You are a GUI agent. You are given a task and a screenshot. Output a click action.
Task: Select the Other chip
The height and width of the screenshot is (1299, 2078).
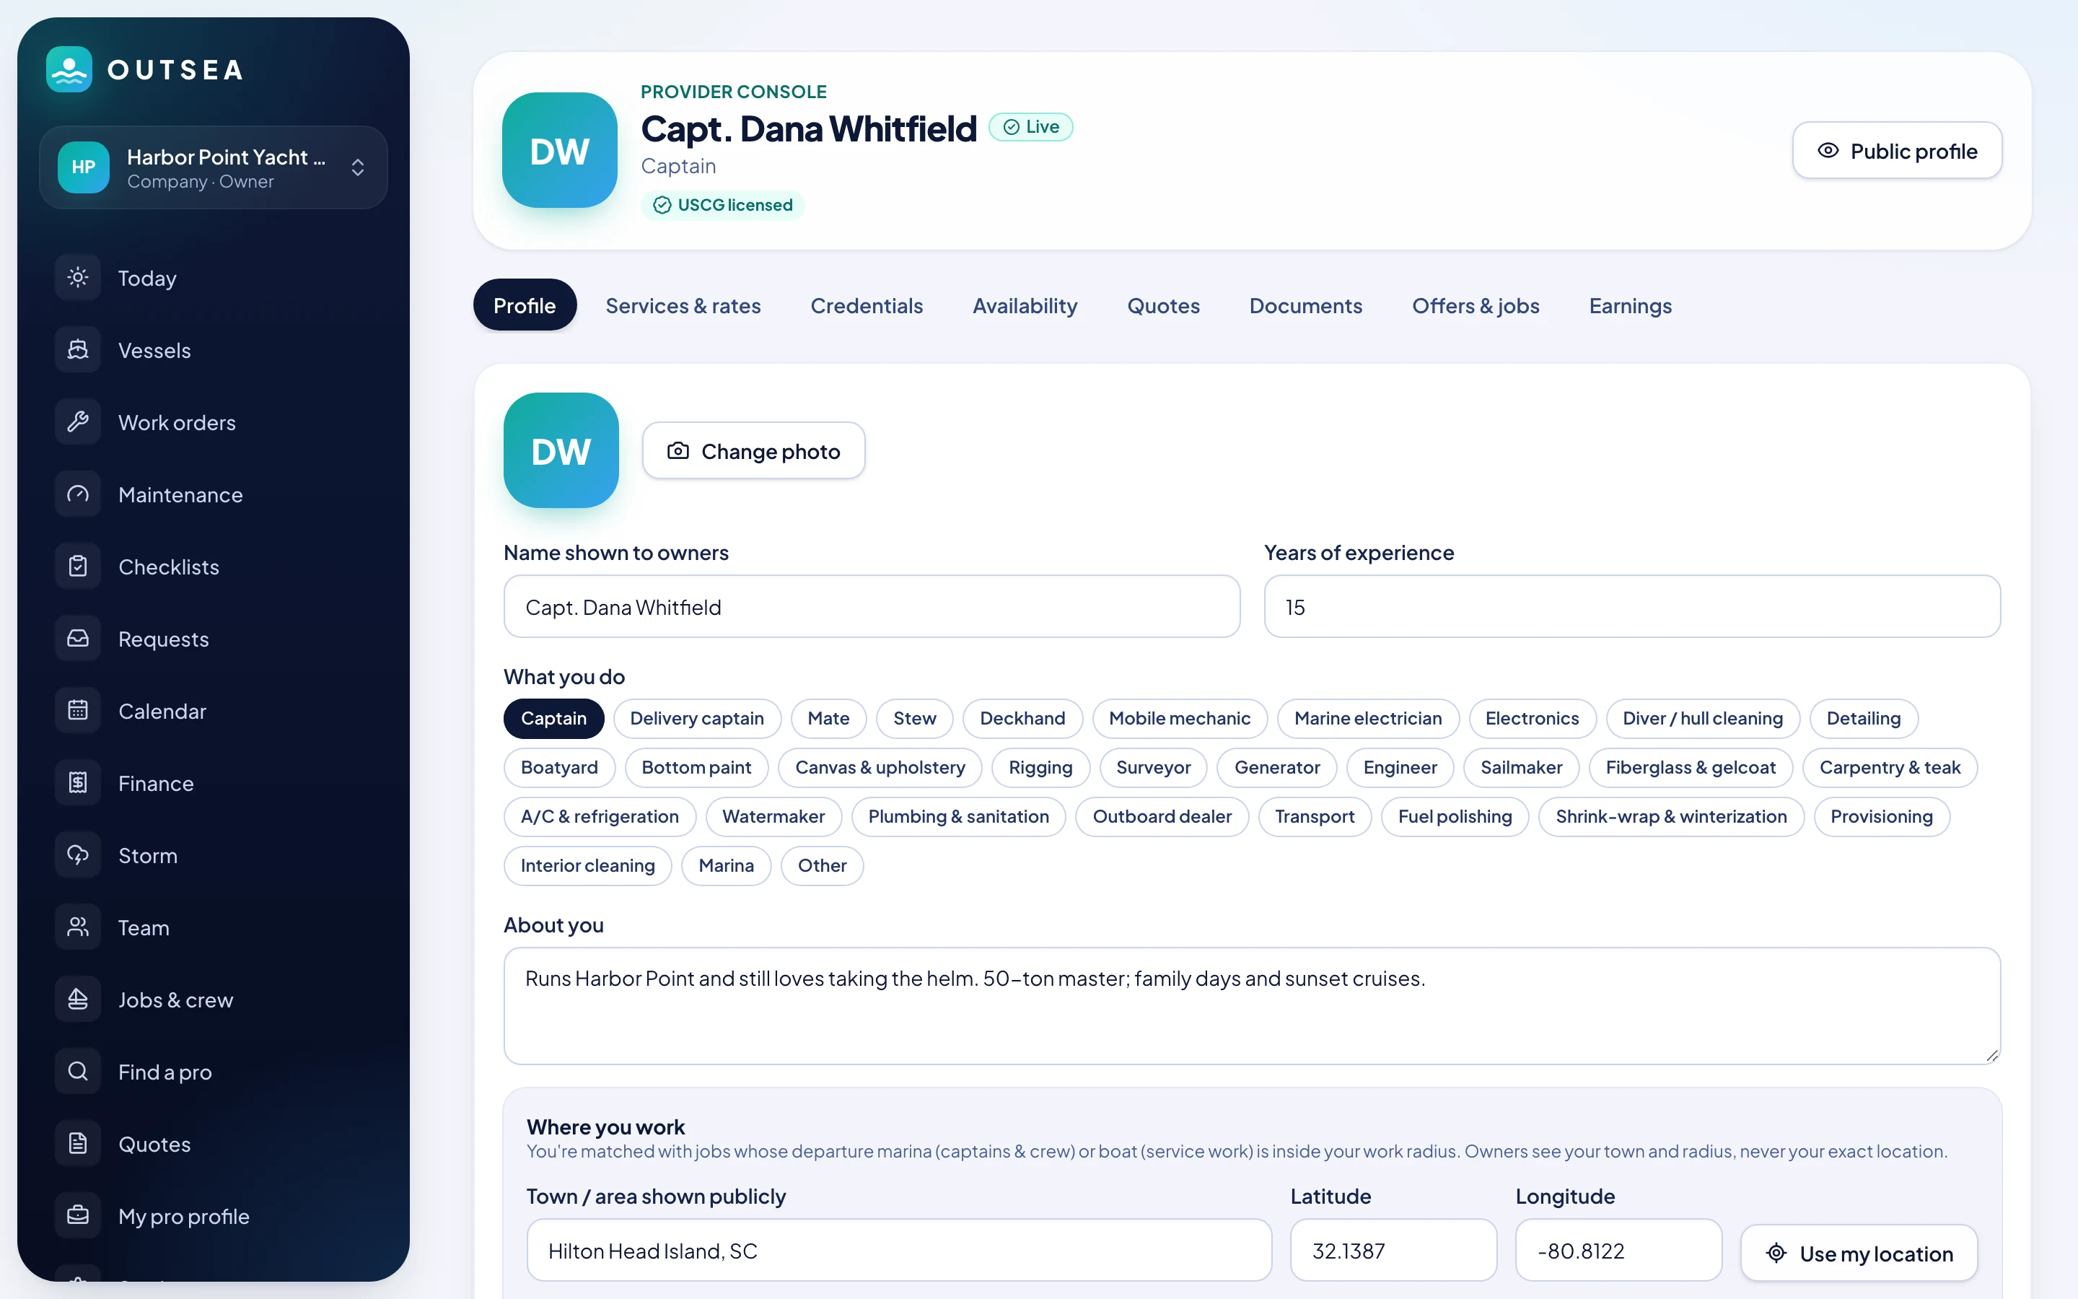822,865
